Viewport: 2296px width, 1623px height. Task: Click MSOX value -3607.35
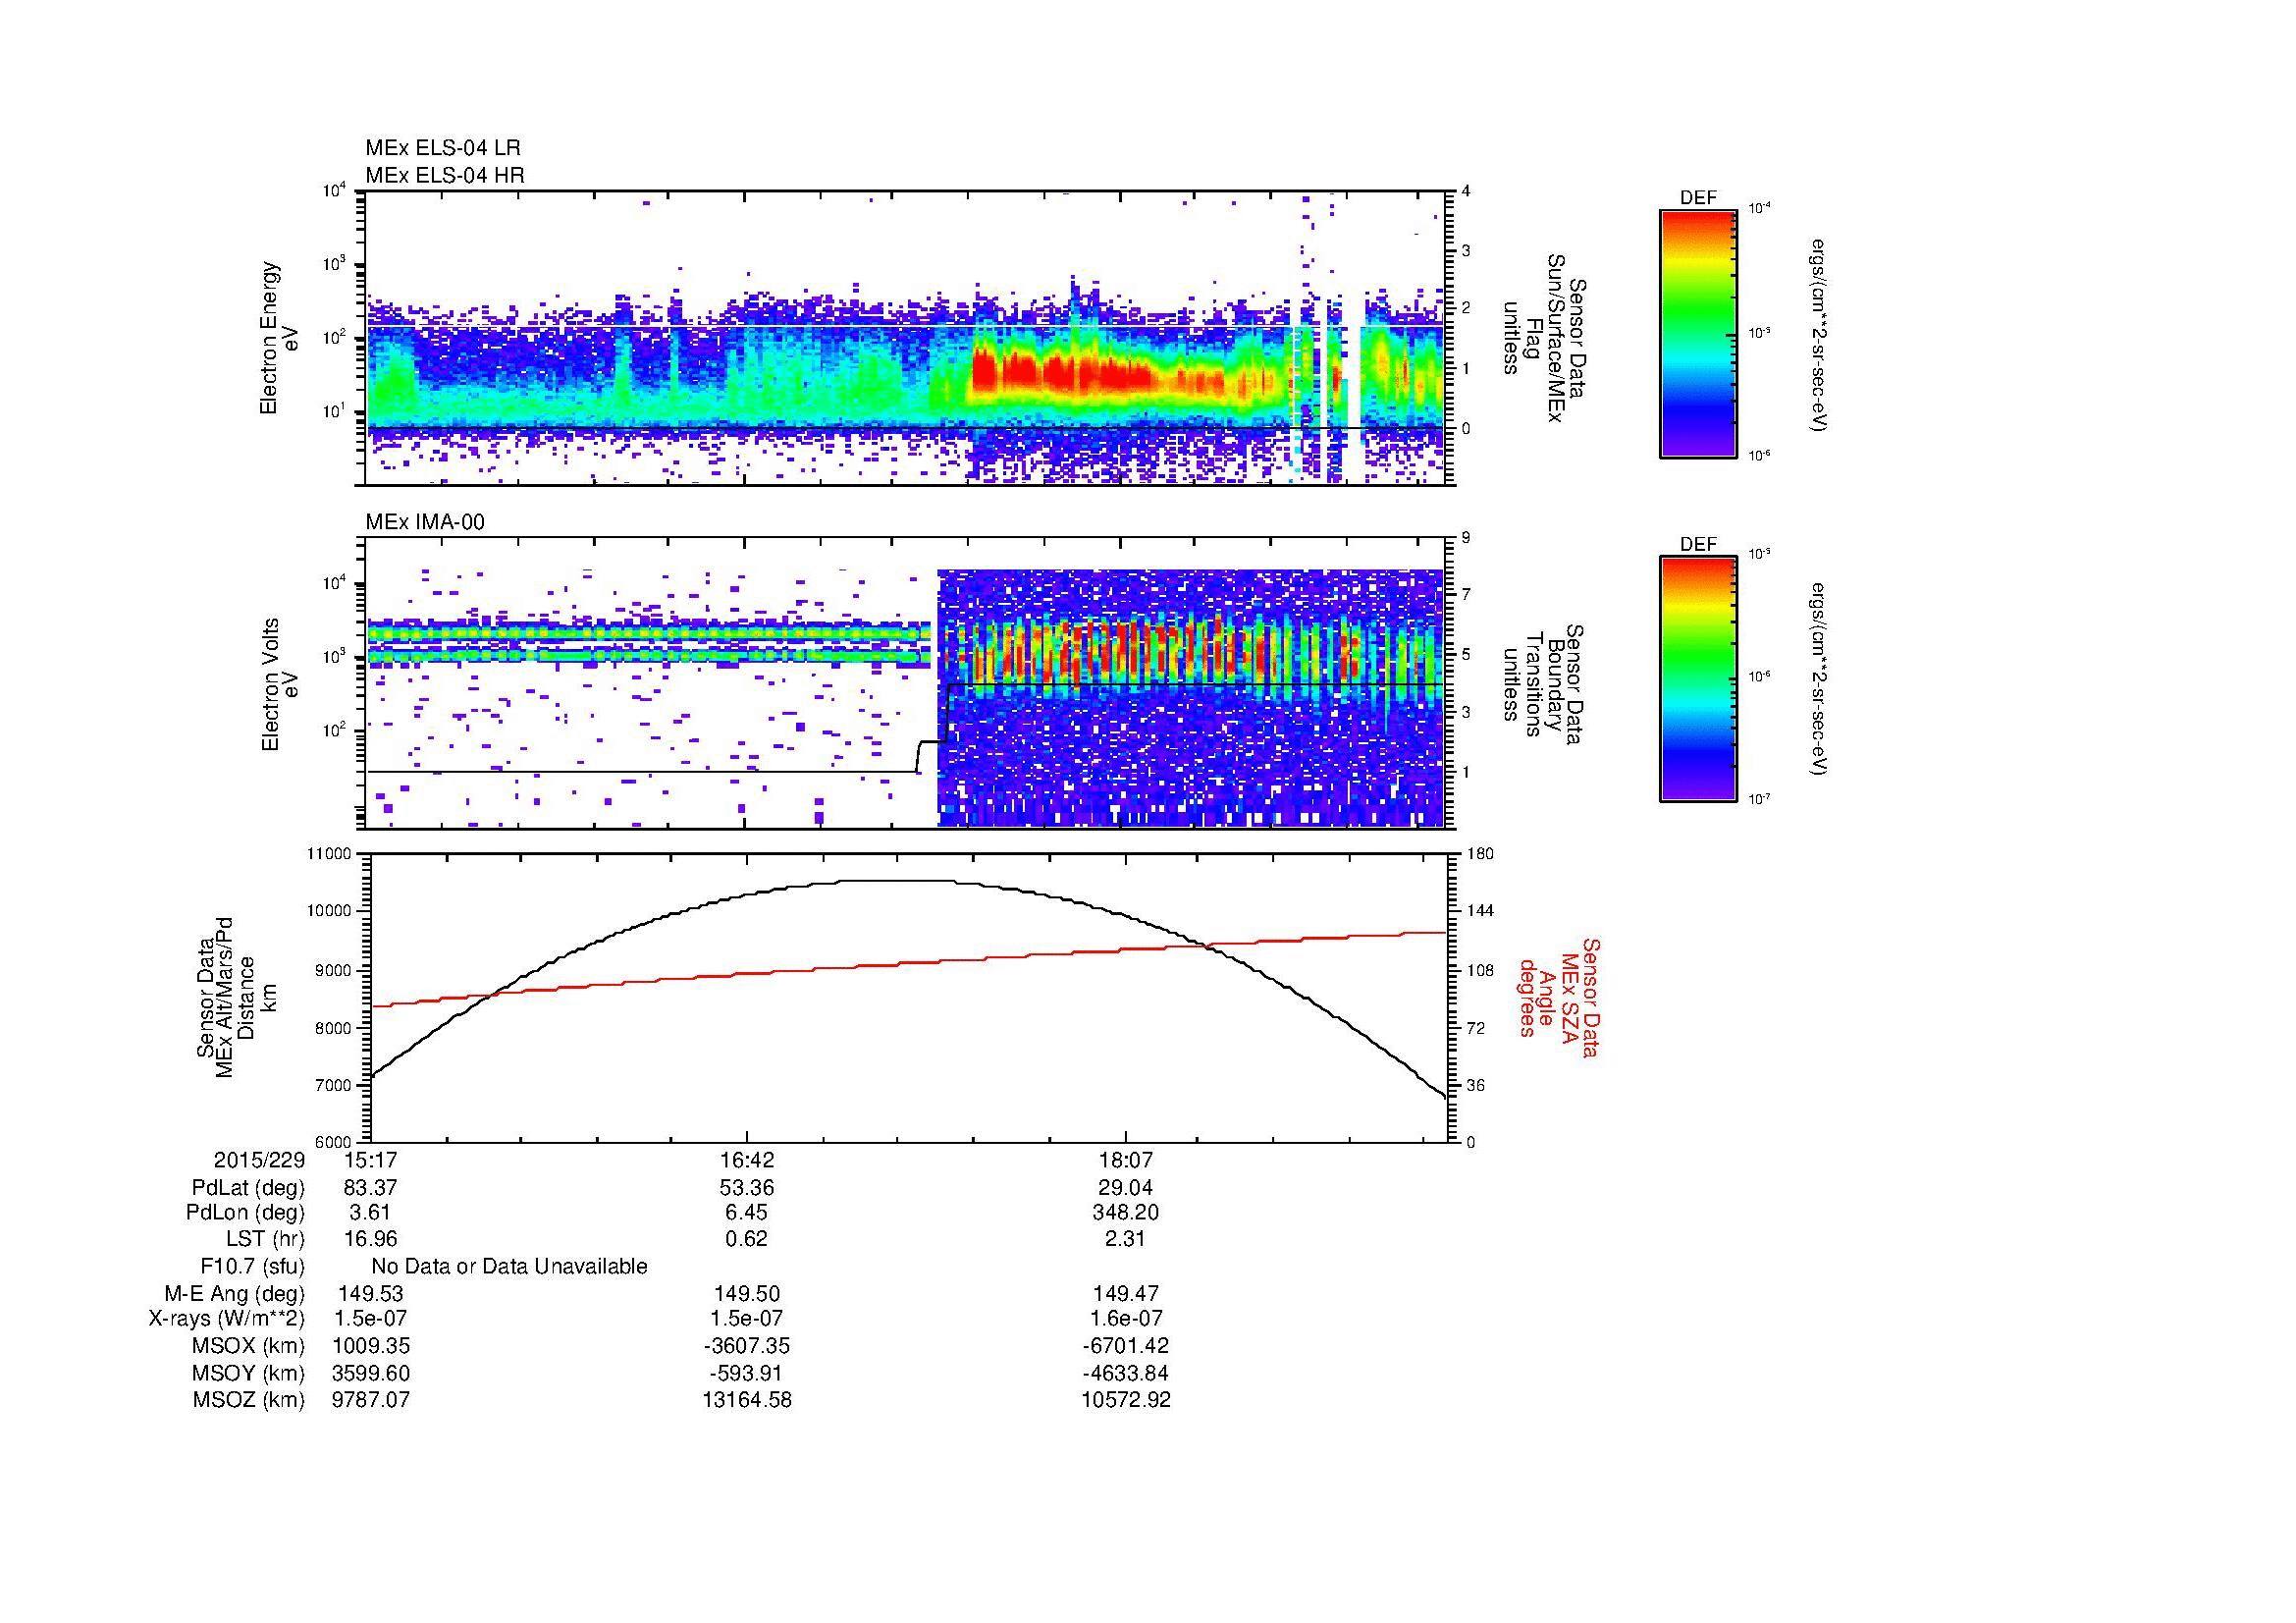(x=747, y=1346)
